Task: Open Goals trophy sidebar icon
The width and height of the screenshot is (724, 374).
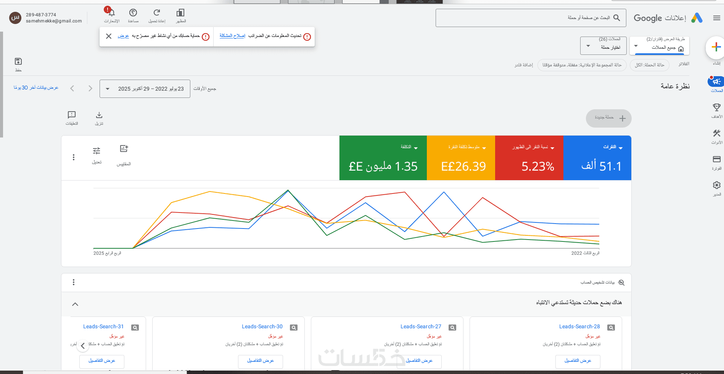Action: pos(717,107)
